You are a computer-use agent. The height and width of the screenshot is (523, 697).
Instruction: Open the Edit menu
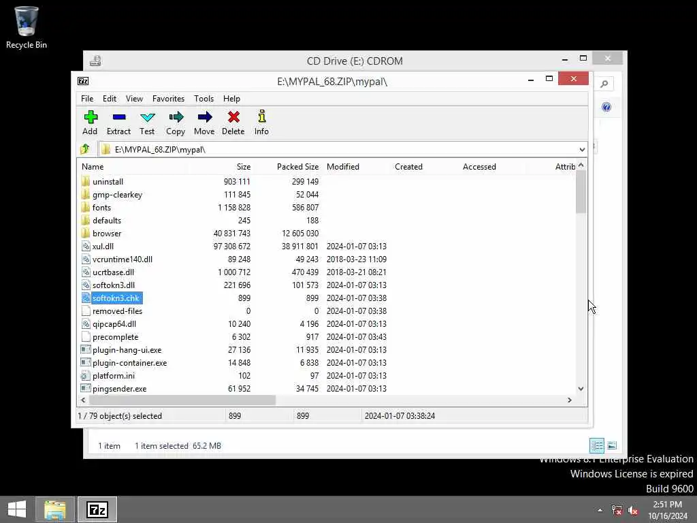pyautogui.click(x=110, y=99)
